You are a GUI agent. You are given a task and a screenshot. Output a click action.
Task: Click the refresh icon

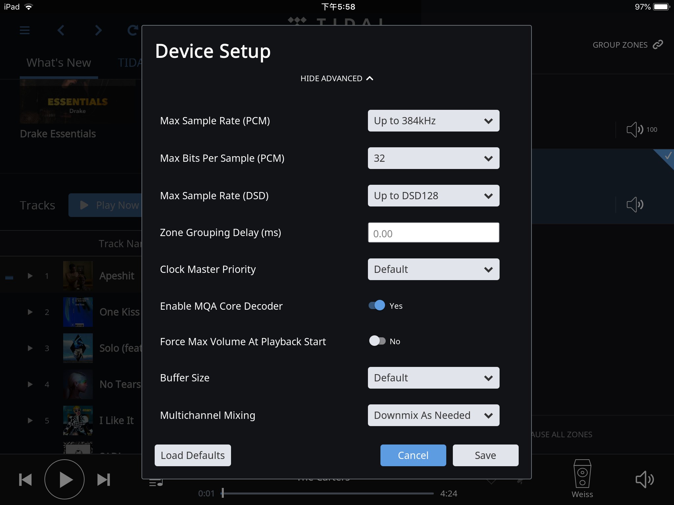[x=133, y=31]
